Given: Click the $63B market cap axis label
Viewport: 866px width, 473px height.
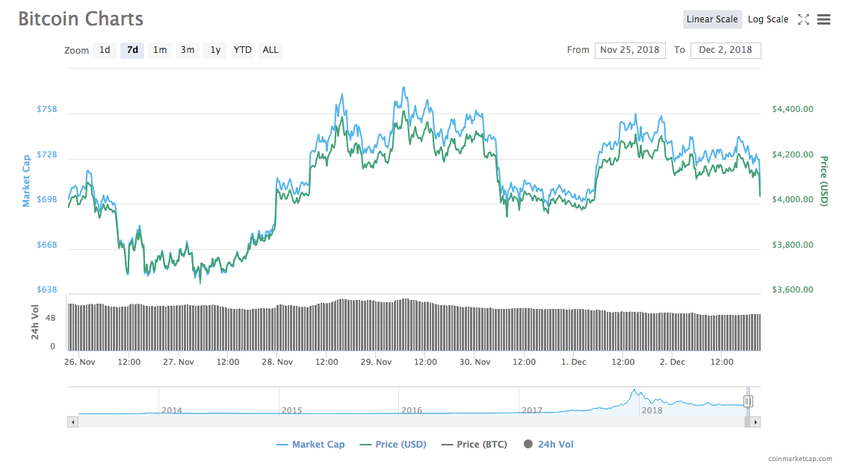Looking at the screenshot, I should click(47, 289).
